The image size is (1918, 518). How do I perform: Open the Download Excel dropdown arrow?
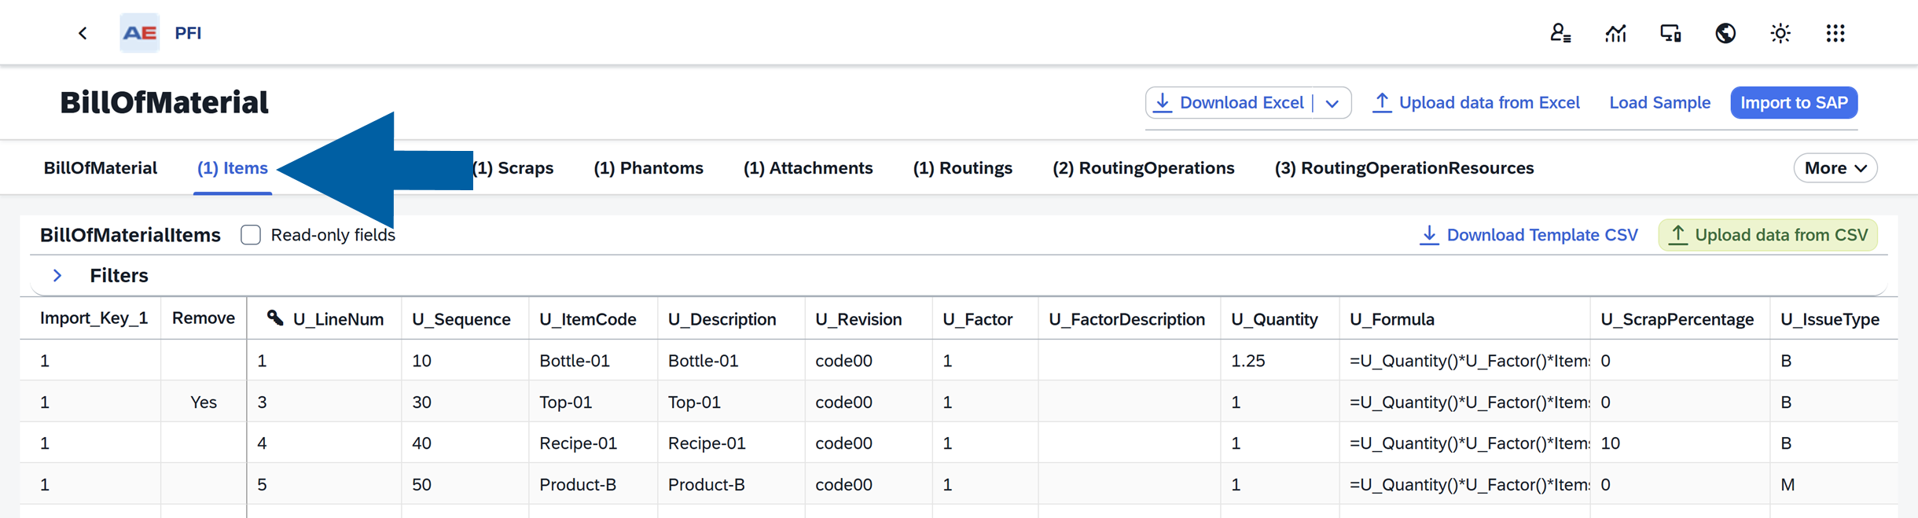(1332, 103)
